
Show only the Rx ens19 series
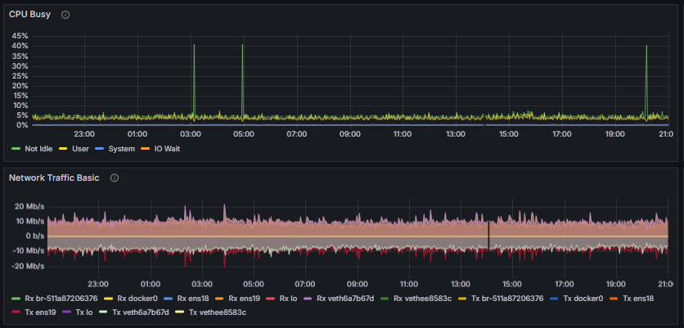[x=245, y=299]
